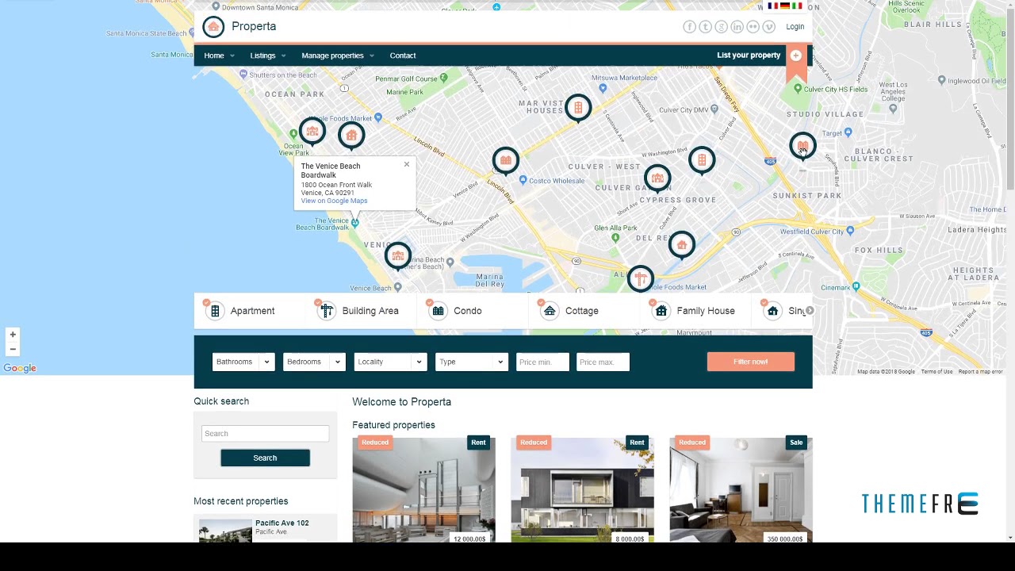Click the Welcome to Properta heading
The image size is (1015, 571).
pyautogui.click(x=401, y=402)
